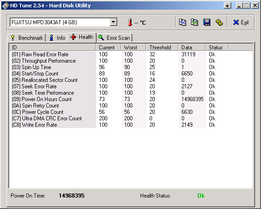Click the Power On Time value at bottom
This screenshot has width=261, height=209.
pos(71,196)
